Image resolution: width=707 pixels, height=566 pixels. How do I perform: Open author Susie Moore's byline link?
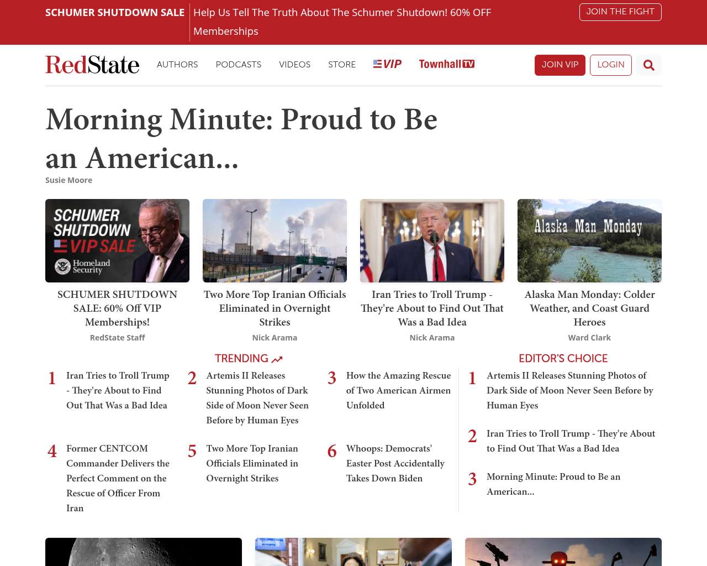pos(68,180)
